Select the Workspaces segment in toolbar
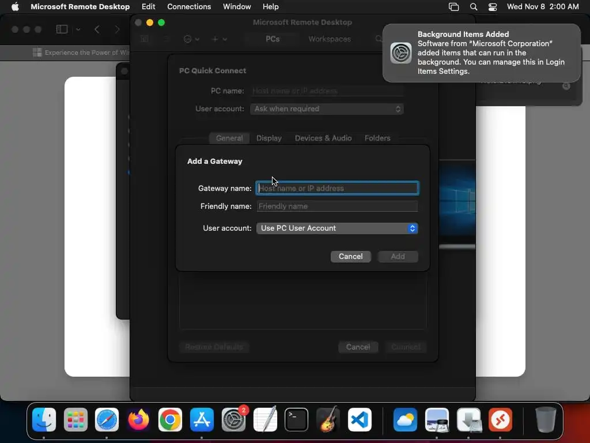590x443 pixels. 330,39
